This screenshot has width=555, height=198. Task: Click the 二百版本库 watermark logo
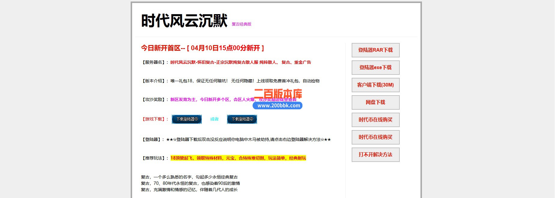tap(278, 93)
